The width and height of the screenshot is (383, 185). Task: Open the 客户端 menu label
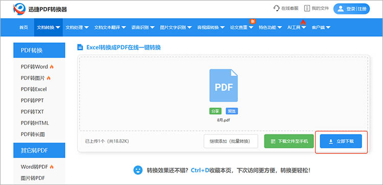[x=318, y=28]
